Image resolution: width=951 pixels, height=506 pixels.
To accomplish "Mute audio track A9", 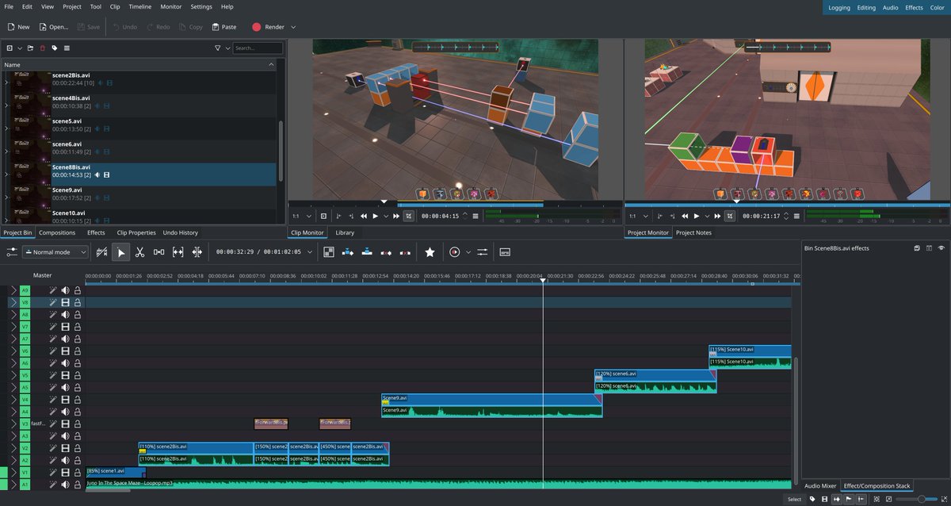I will click(x=66, y=290).
